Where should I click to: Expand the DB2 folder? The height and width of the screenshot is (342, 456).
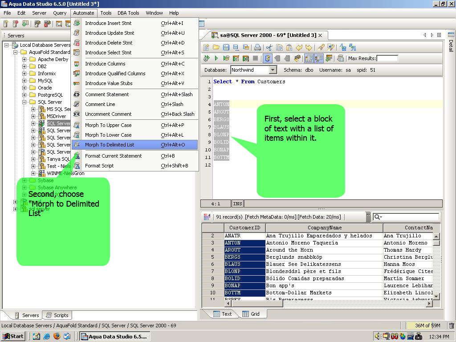pyautogui.click(x=24, y=66)
